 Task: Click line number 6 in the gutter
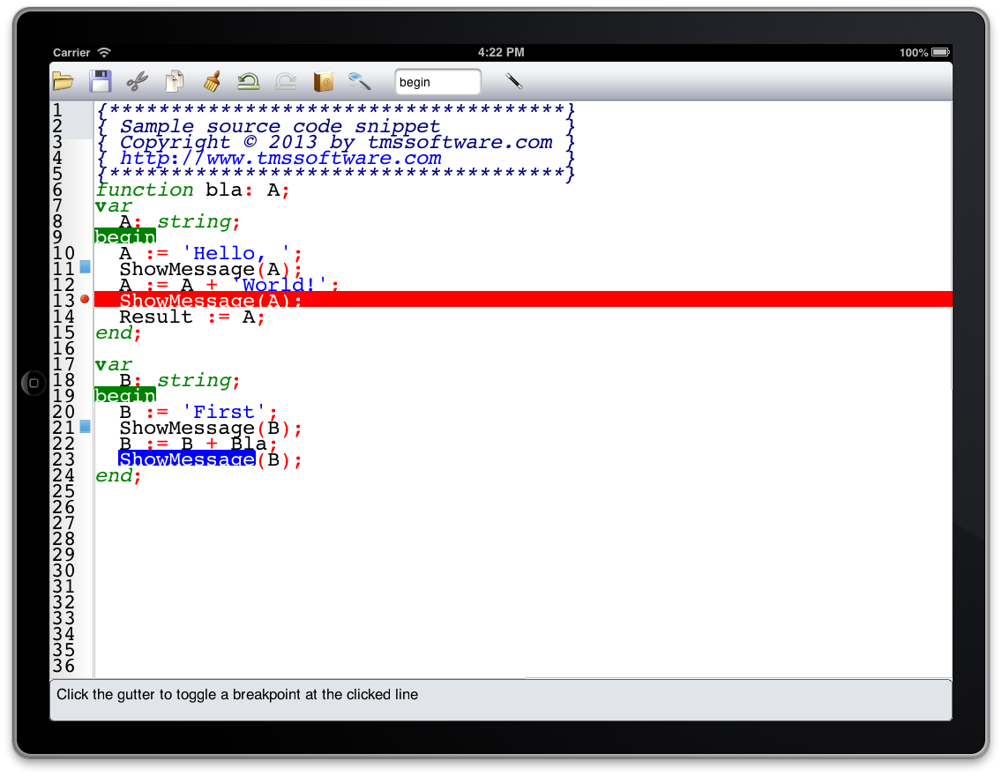pos(58,190)
